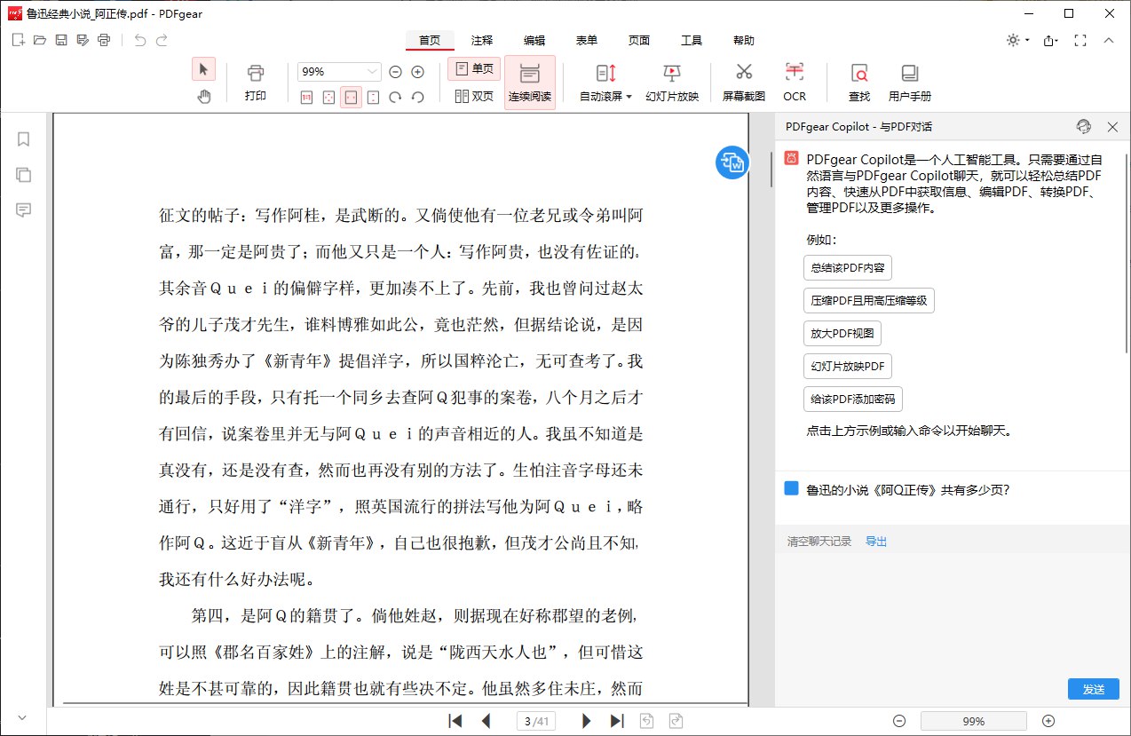1131x736 pixels.
Task: Click the screenshot (屏幕截图) scissors icon
Action: [x=743, y=74]
